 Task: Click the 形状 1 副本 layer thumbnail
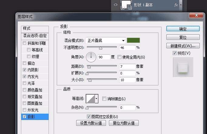(126, 5)
